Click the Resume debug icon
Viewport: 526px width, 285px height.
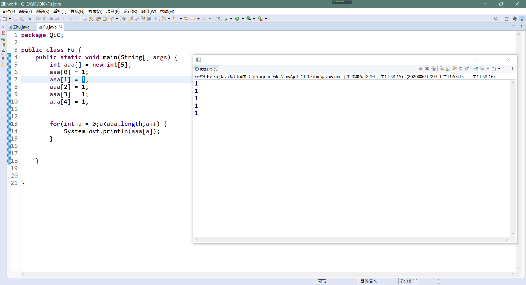click(x=38, y=19)
